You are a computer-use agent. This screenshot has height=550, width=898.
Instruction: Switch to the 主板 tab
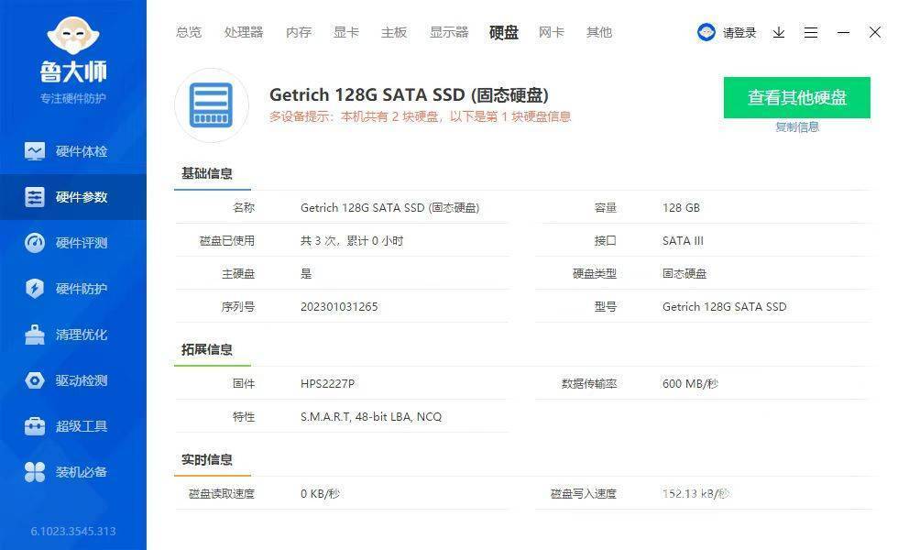[x=393, y=32]
